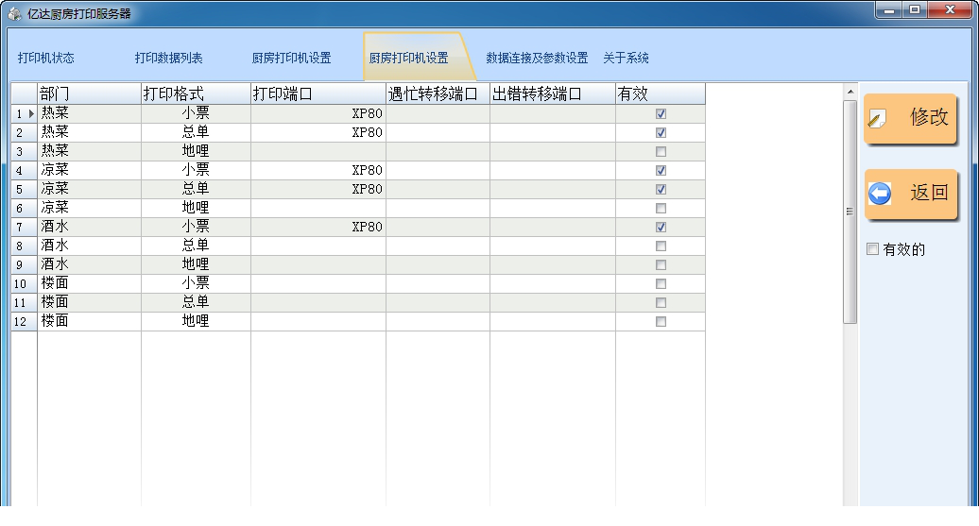
Task: Click the 返回 button
Action: [910, 194]
